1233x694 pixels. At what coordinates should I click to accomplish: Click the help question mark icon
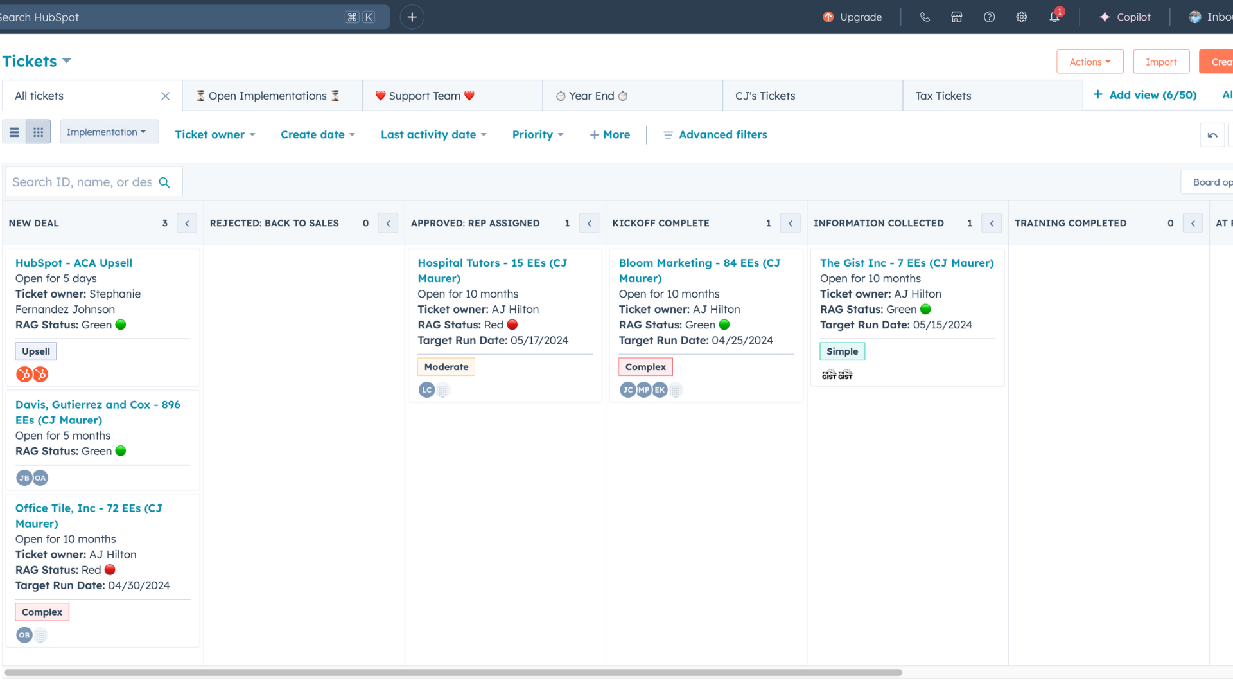989,17
